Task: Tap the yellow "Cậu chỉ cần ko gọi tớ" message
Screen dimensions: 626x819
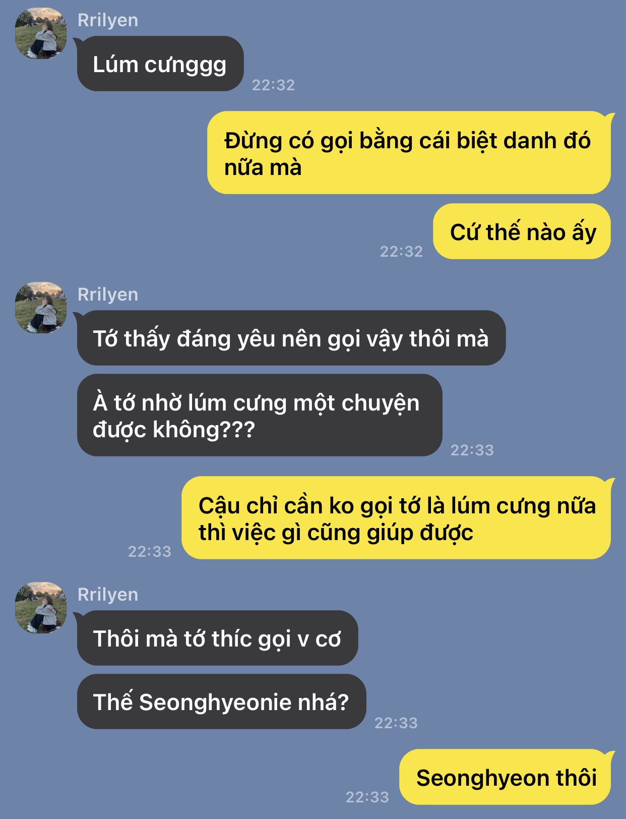Action: [396, 518]
